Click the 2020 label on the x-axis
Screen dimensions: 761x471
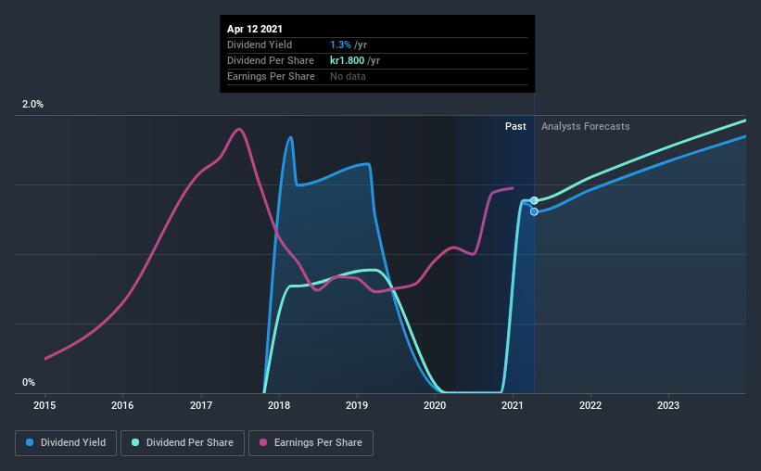pos(435,405)
